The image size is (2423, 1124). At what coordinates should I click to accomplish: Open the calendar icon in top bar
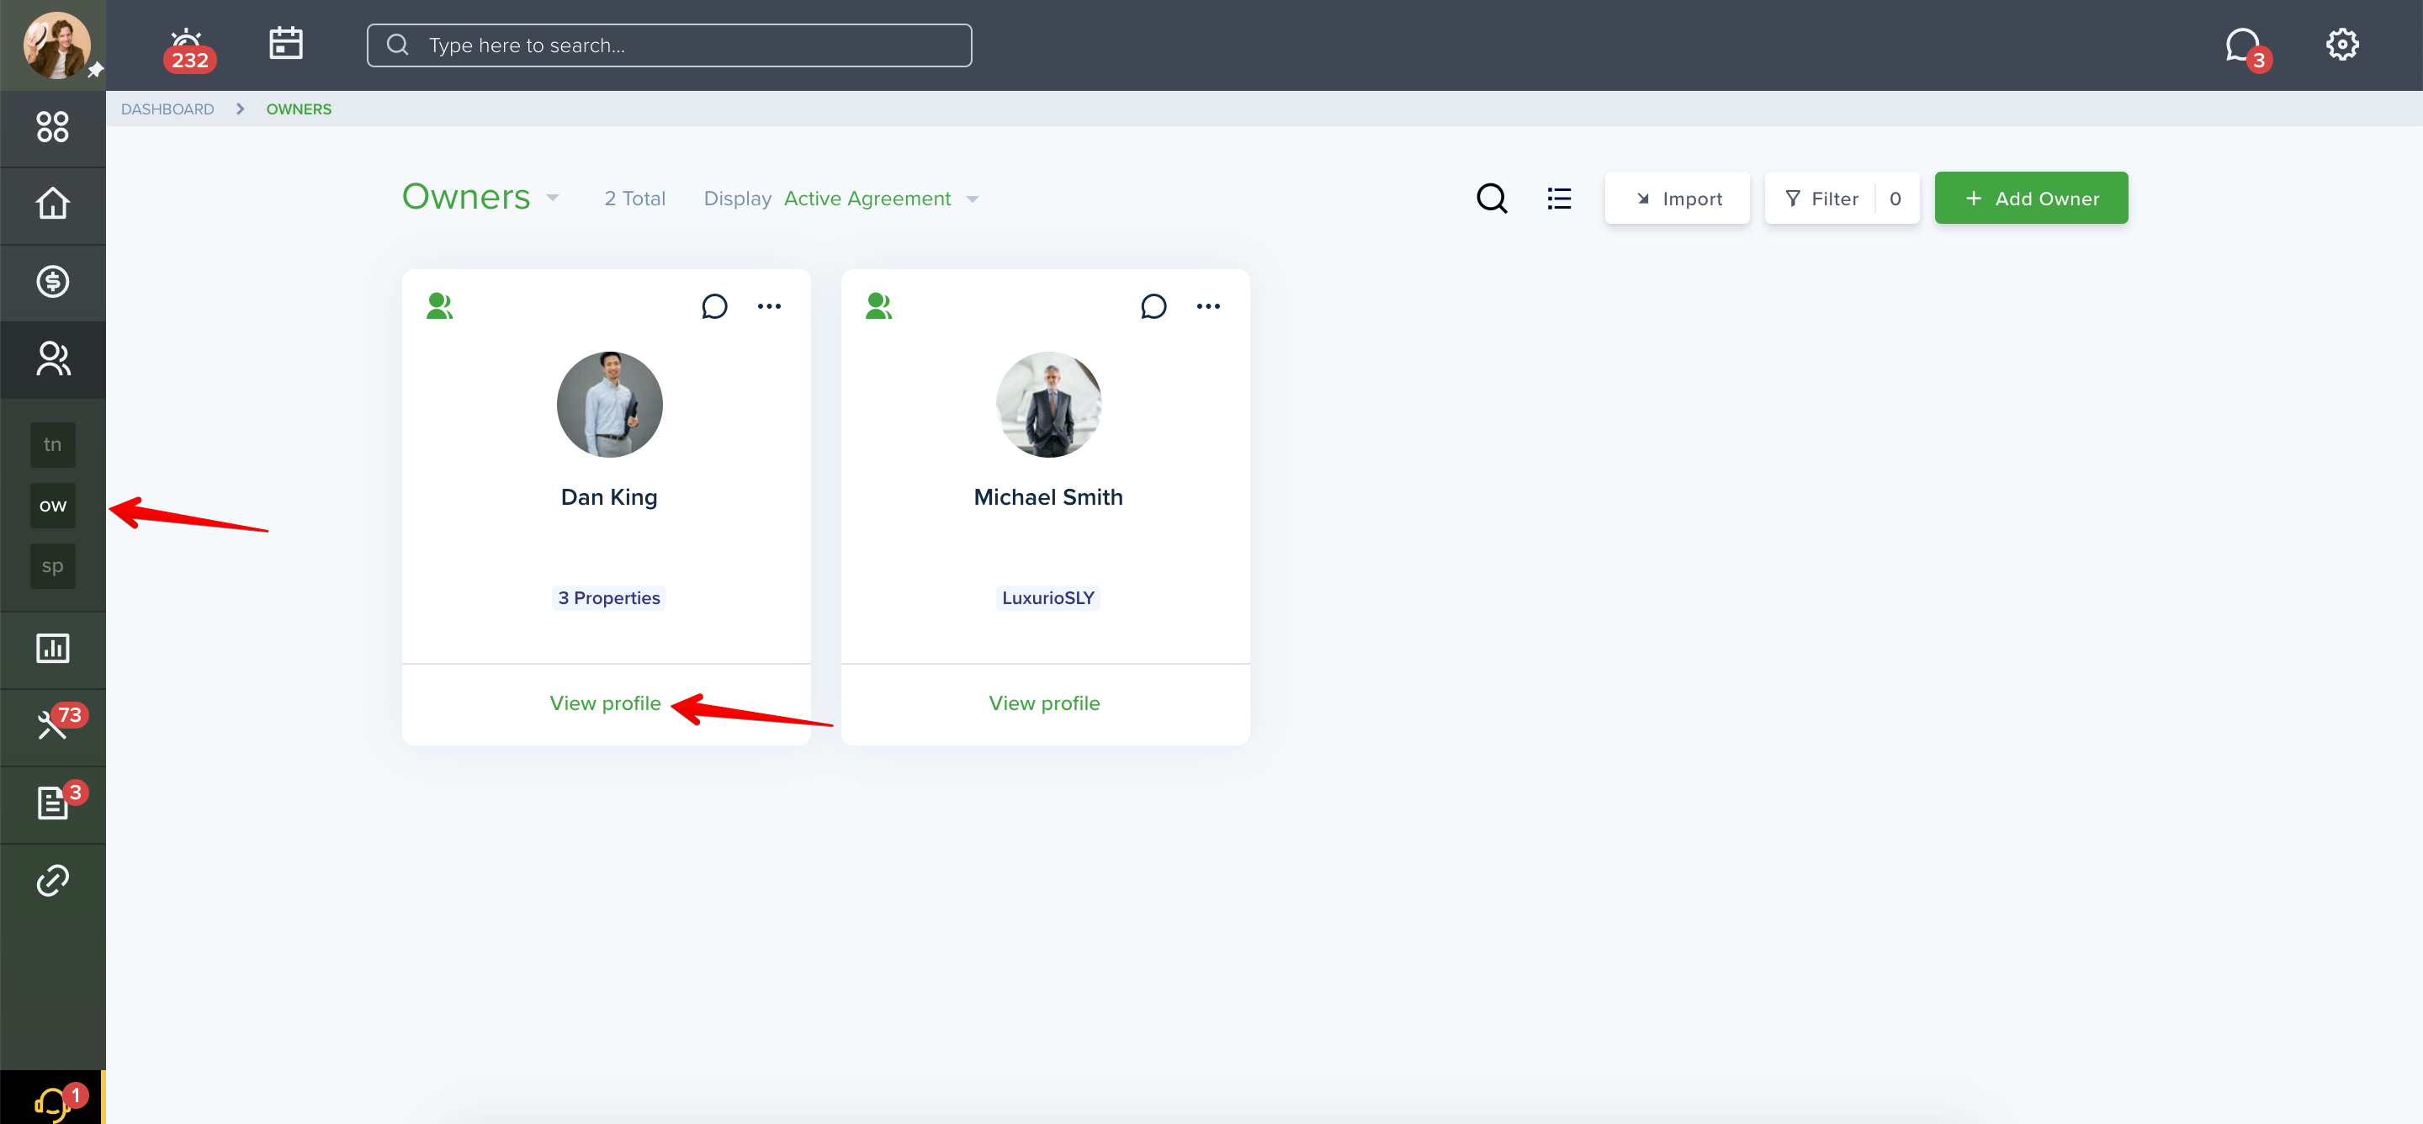point(286,43)
